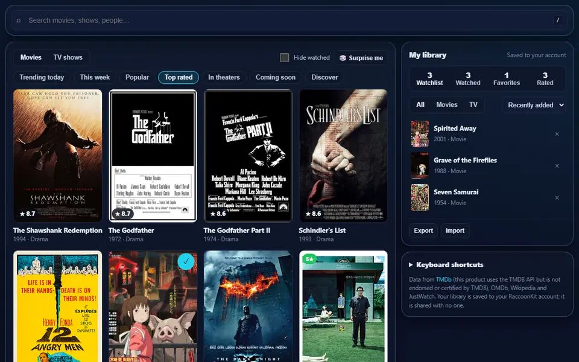This screenshot has width=579, height=362.
Task: Open the Parasite poster
Action: (x=343, y=306)
